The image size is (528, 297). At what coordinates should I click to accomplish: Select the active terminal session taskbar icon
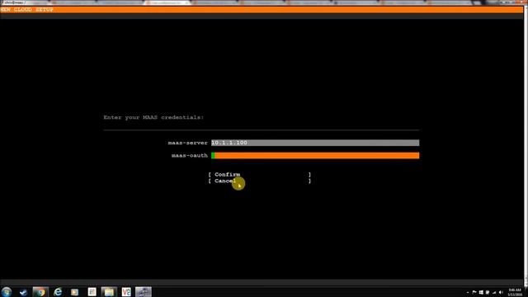click(x=144, y=292)
